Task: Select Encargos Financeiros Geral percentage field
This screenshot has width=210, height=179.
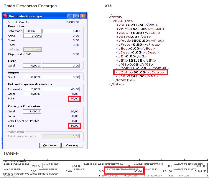Action: (32, 112)
